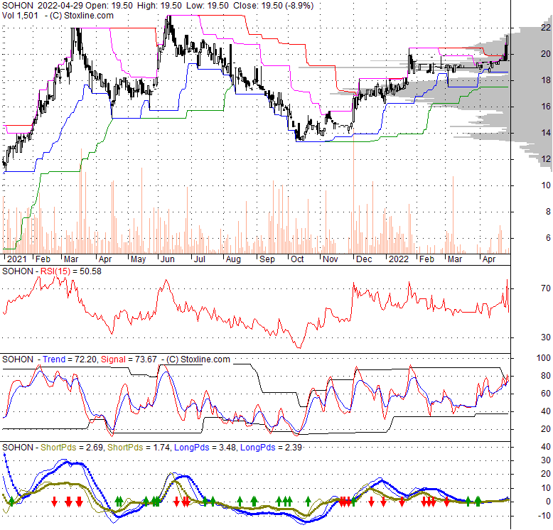This screenshot has height=530, width=553.
Task: Select the 'Close: 19.50 (-8.9%)' value
Action: [272, 6]
